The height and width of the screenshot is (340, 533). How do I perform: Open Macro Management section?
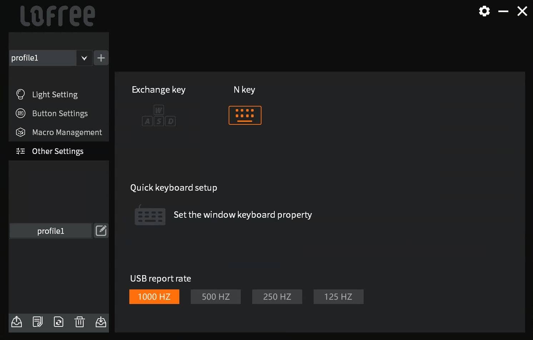[67, 132]
